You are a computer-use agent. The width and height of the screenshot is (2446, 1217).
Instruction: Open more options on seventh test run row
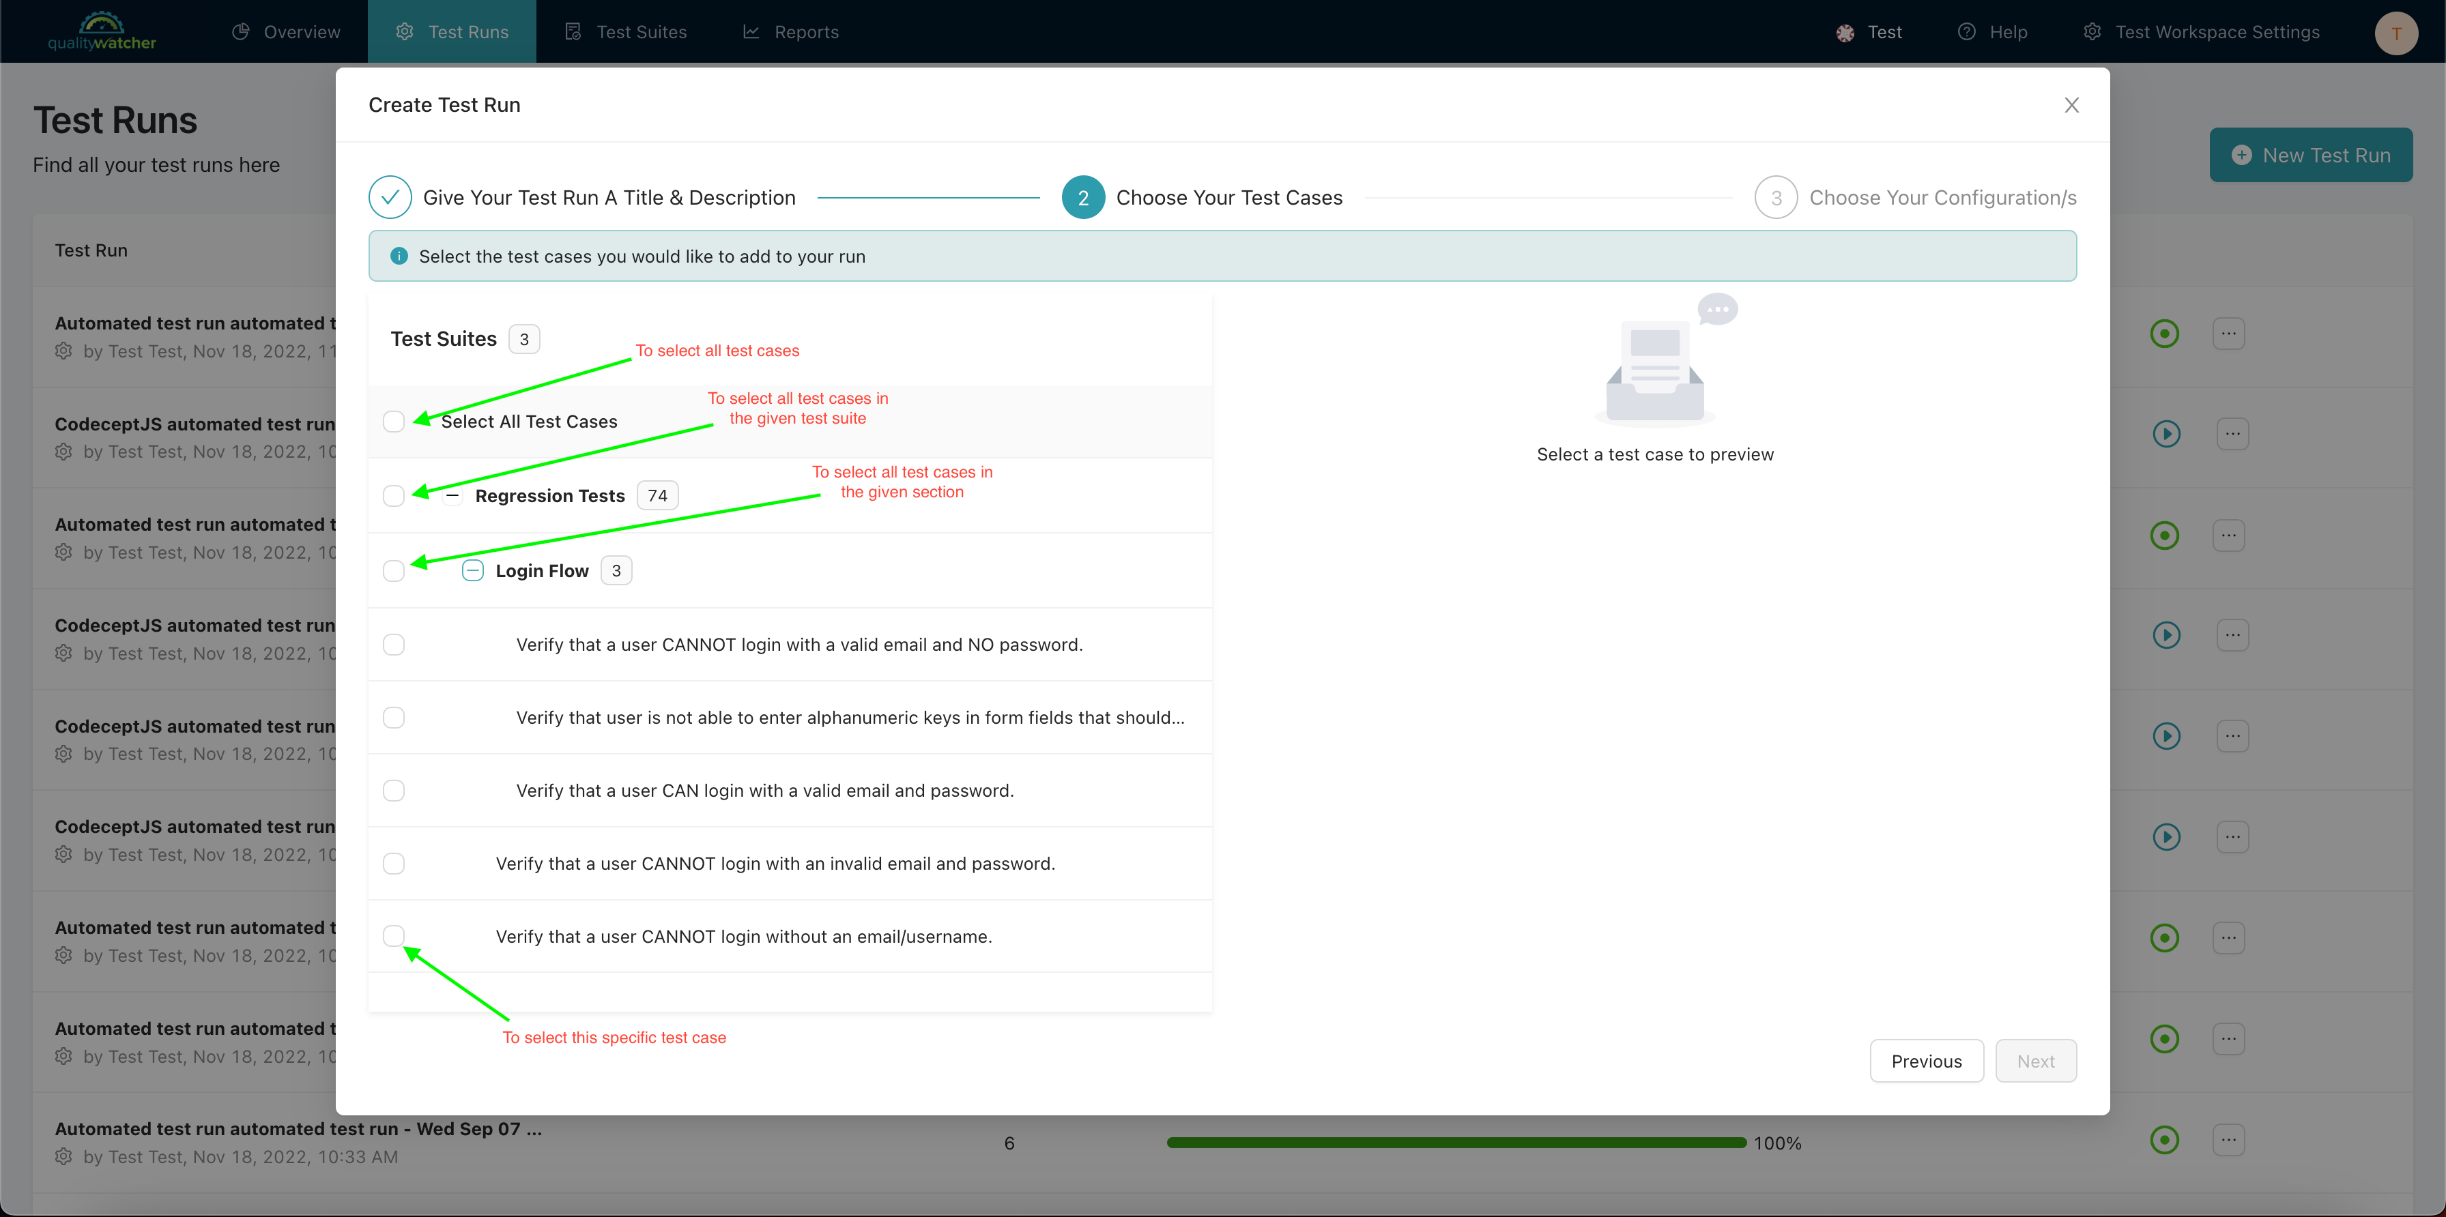(x=2228, y=938)
